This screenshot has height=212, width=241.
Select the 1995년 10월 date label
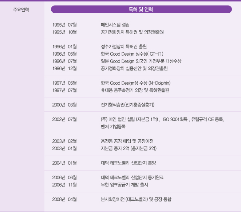point(64,32)
